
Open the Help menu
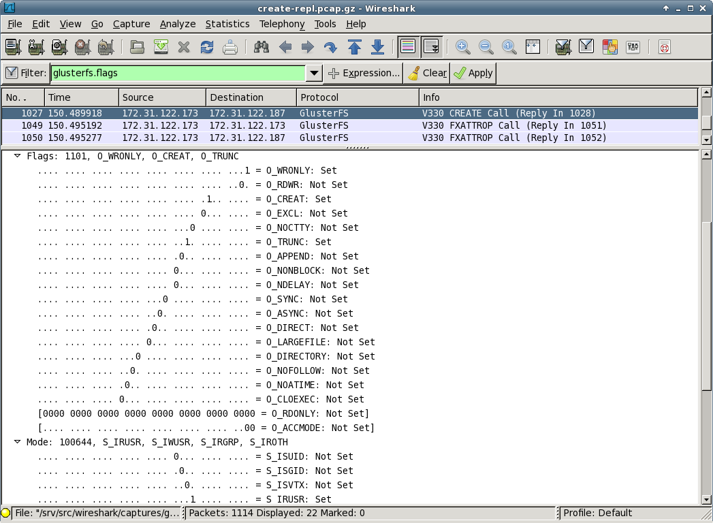[355, 24]
